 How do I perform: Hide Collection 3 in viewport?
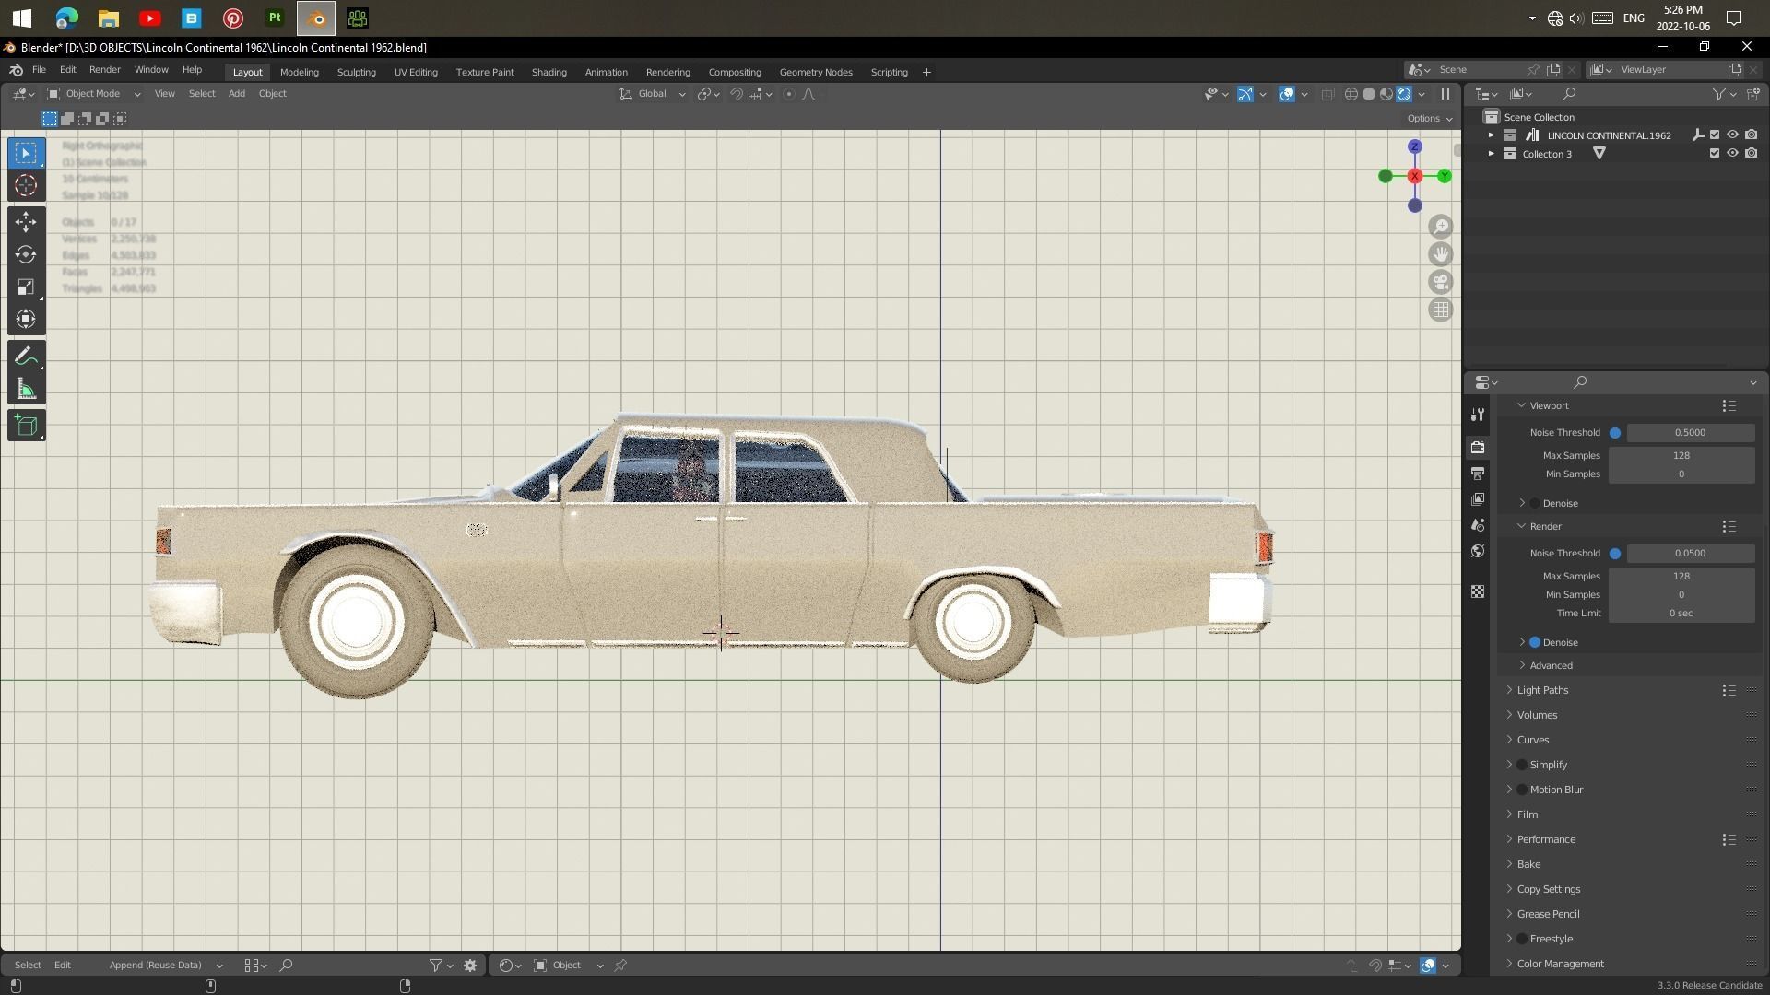1733,154
